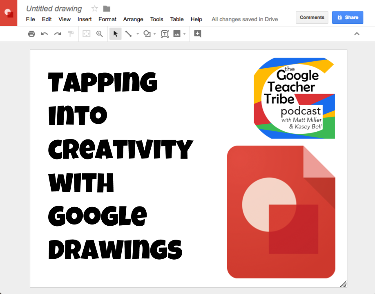Click the Share button
The image size is (375, 294).
348,17
